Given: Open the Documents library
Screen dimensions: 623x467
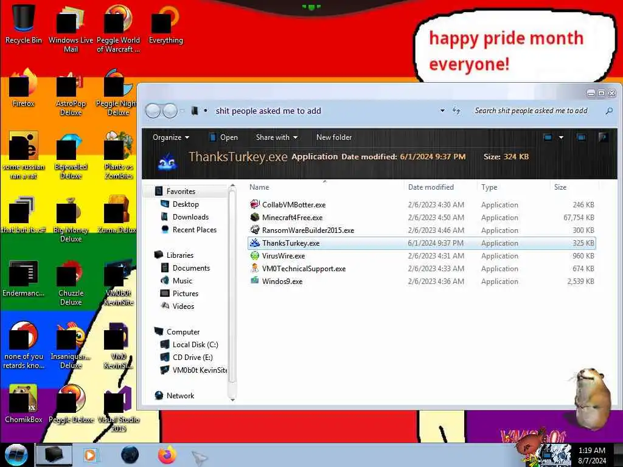Looking at the screenshot, I should point(190,268).
